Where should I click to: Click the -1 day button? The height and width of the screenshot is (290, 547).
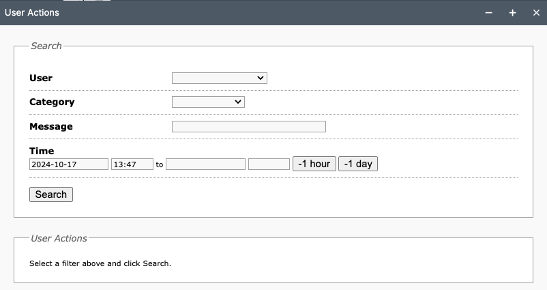pyautogui.click(x=358, y=164)
